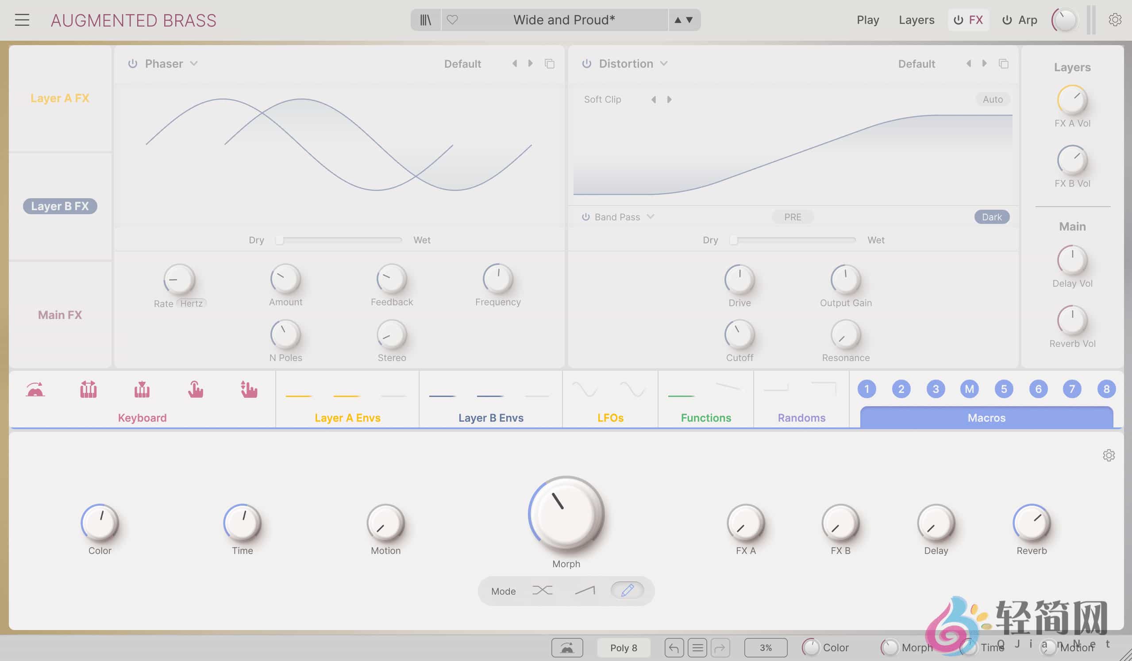
Task: Select the pitch bend wheel icon in Keyboard section
Action: pyautogui.click(x=35, y=390)
